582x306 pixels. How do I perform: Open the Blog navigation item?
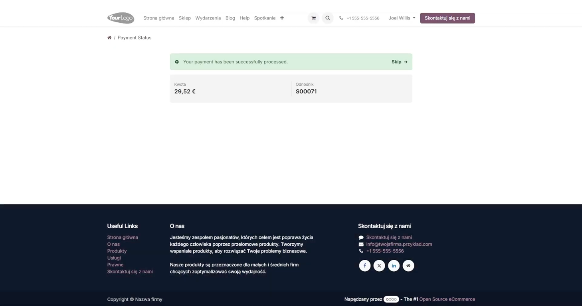click(x=230, y=18)
